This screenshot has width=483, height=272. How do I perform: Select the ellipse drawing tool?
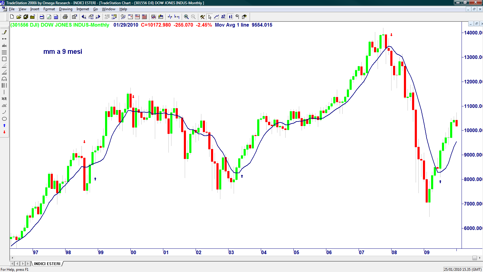tap(4, 119)
